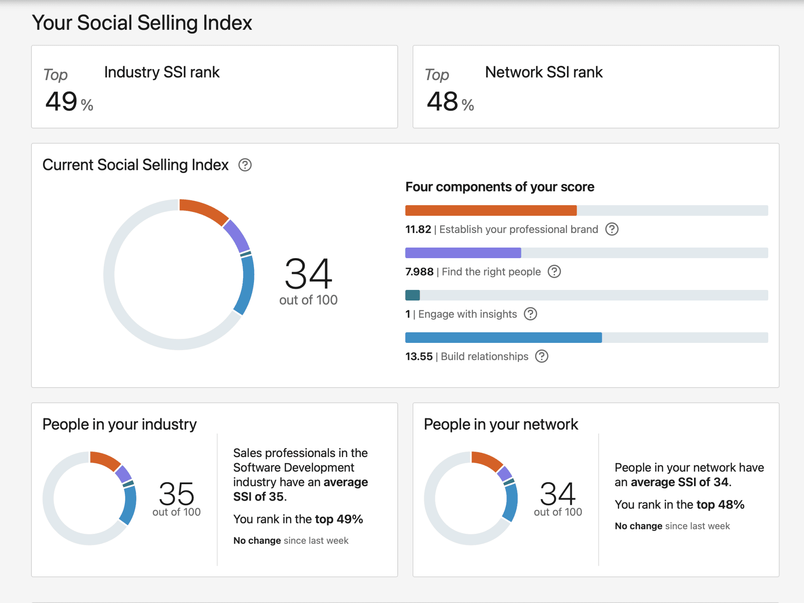Click the industry donut chart showing 35
The image size is (804, 603).
(90, 498)
